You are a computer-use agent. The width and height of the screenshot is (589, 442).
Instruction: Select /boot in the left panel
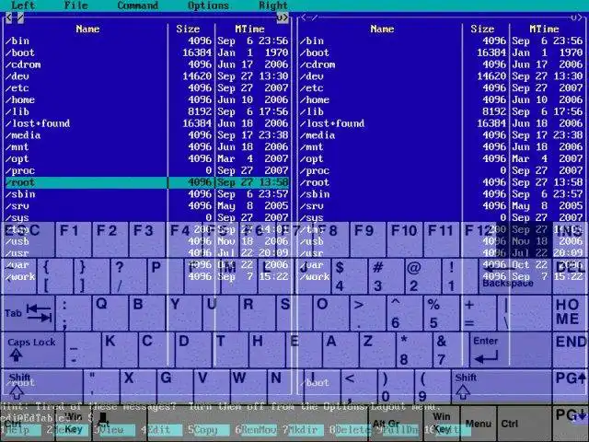(146, 52)
